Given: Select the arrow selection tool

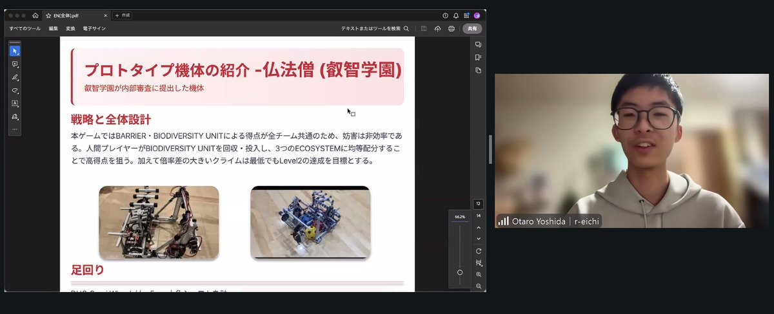Looking at the screenshot, I should (15, 51).
